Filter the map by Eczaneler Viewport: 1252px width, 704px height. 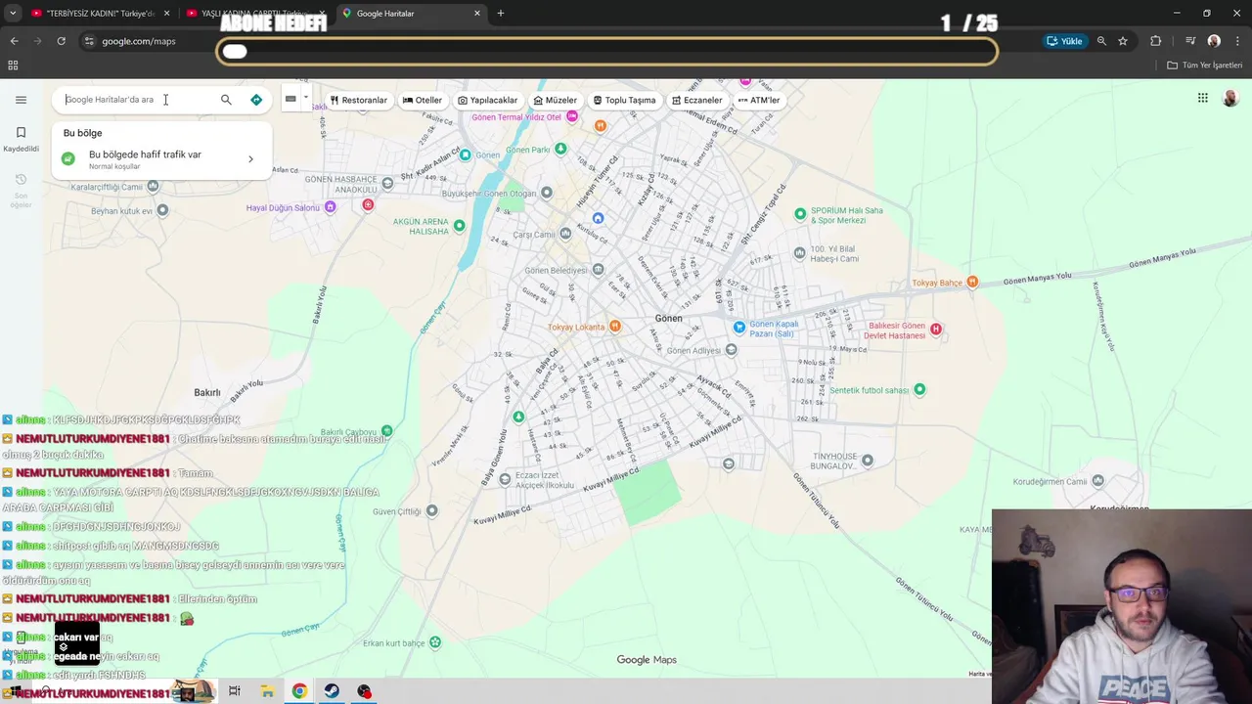[696, 100]
